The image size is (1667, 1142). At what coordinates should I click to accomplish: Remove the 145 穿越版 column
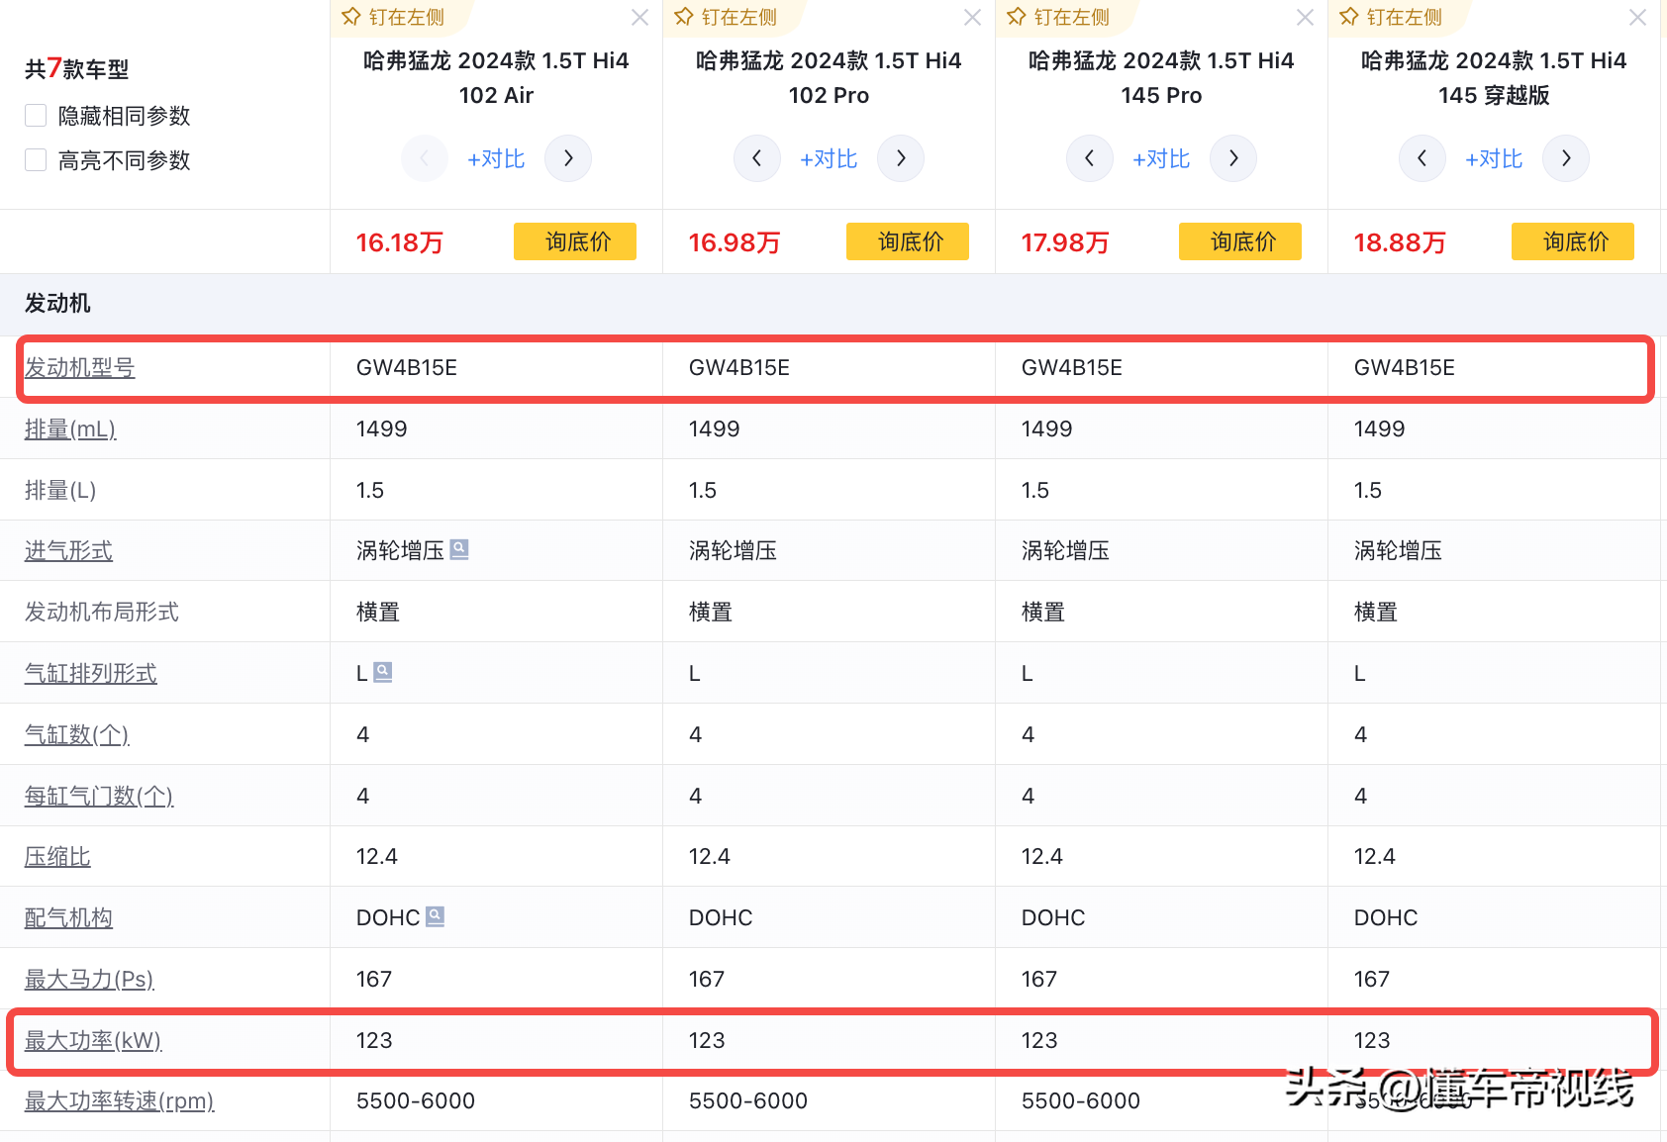tap(1638, 18)
